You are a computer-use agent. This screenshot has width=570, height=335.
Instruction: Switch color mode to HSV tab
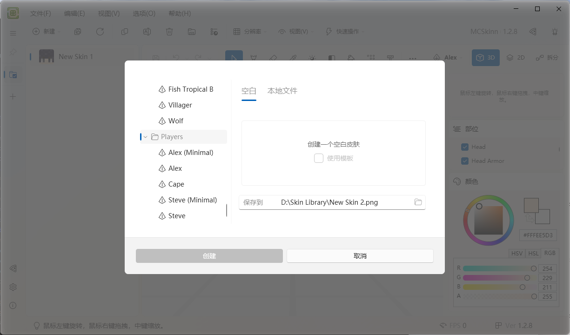(x=517, y=254)
